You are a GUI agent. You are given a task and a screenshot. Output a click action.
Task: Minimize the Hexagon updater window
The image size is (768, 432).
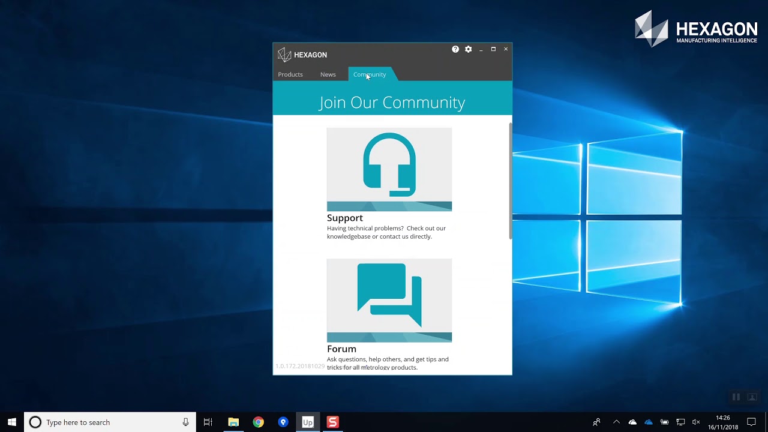click(x=481, y=49)
